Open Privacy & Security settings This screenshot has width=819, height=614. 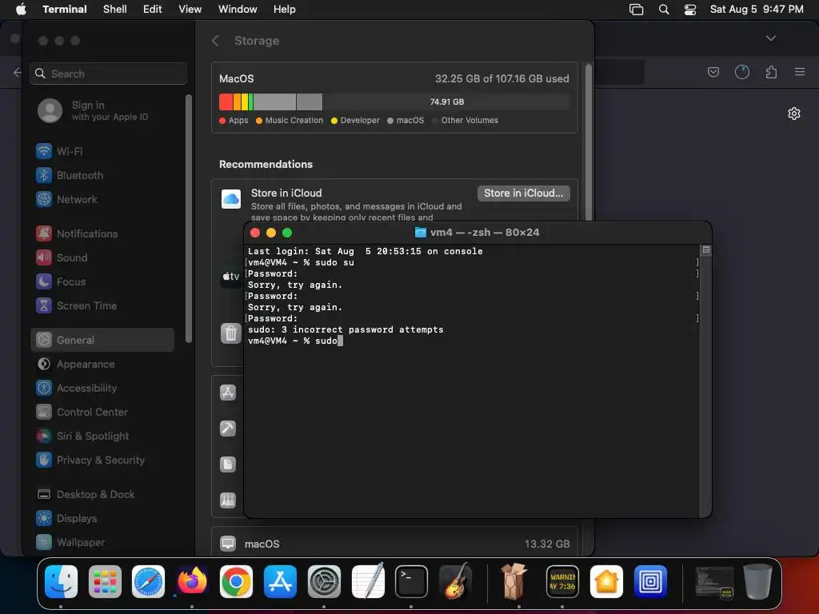point(90,460)
